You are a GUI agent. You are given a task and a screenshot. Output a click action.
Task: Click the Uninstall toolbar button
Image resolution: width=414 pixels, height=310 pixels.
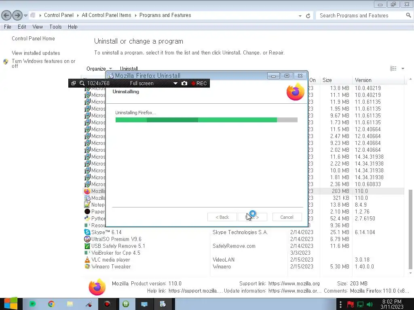tap(129, 69)
